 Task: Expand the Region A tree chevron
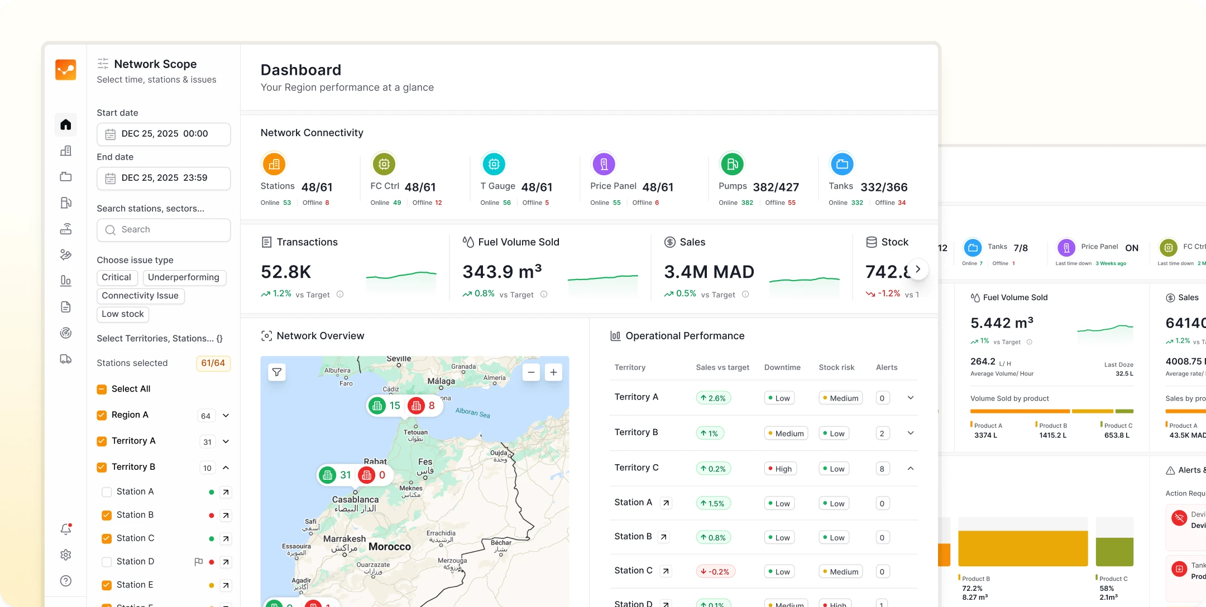pos(226,416)
